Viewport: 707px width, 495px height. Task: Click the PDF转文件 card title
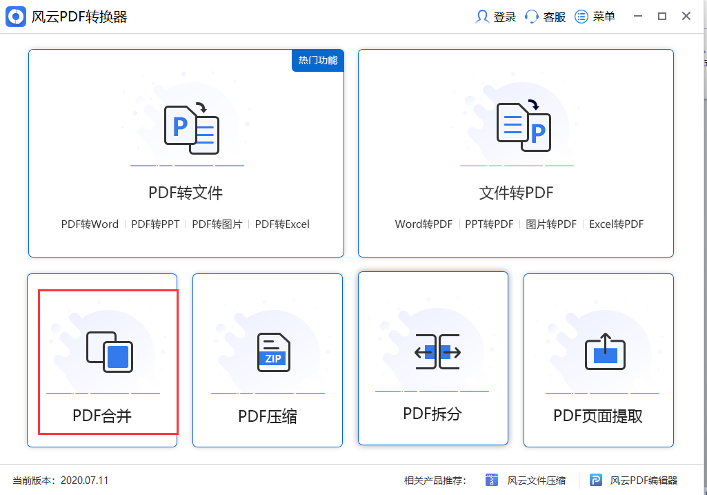pos(186,193)
